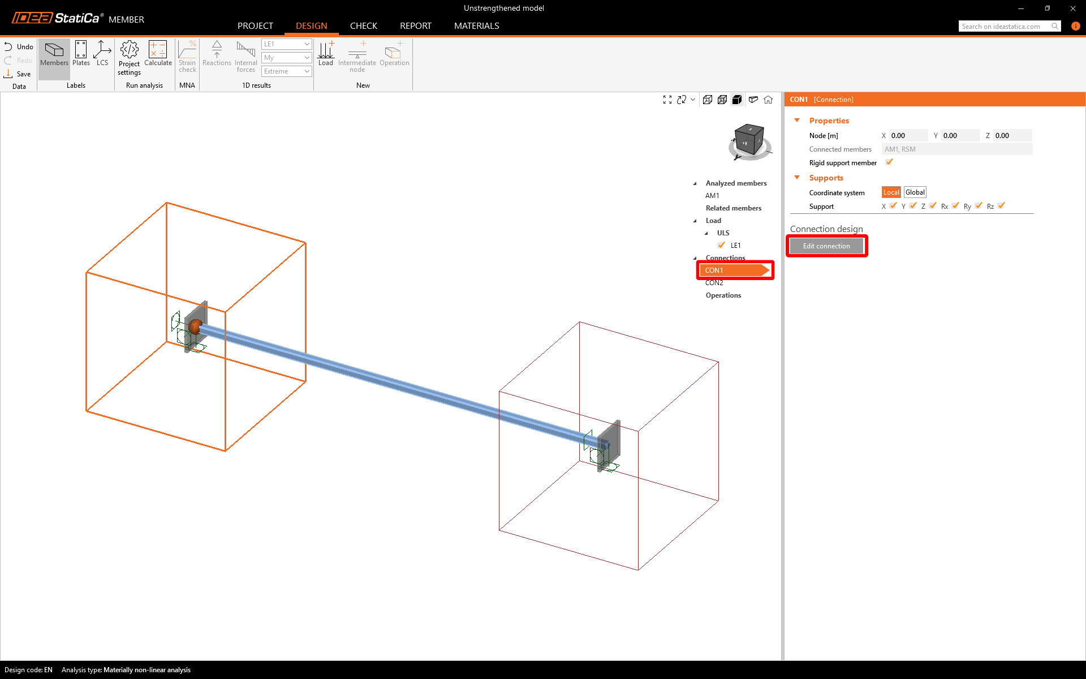Screen dimensions: 1086x679
Task: Collapse the Analyzed members tree node
Action: coord(695,183)
